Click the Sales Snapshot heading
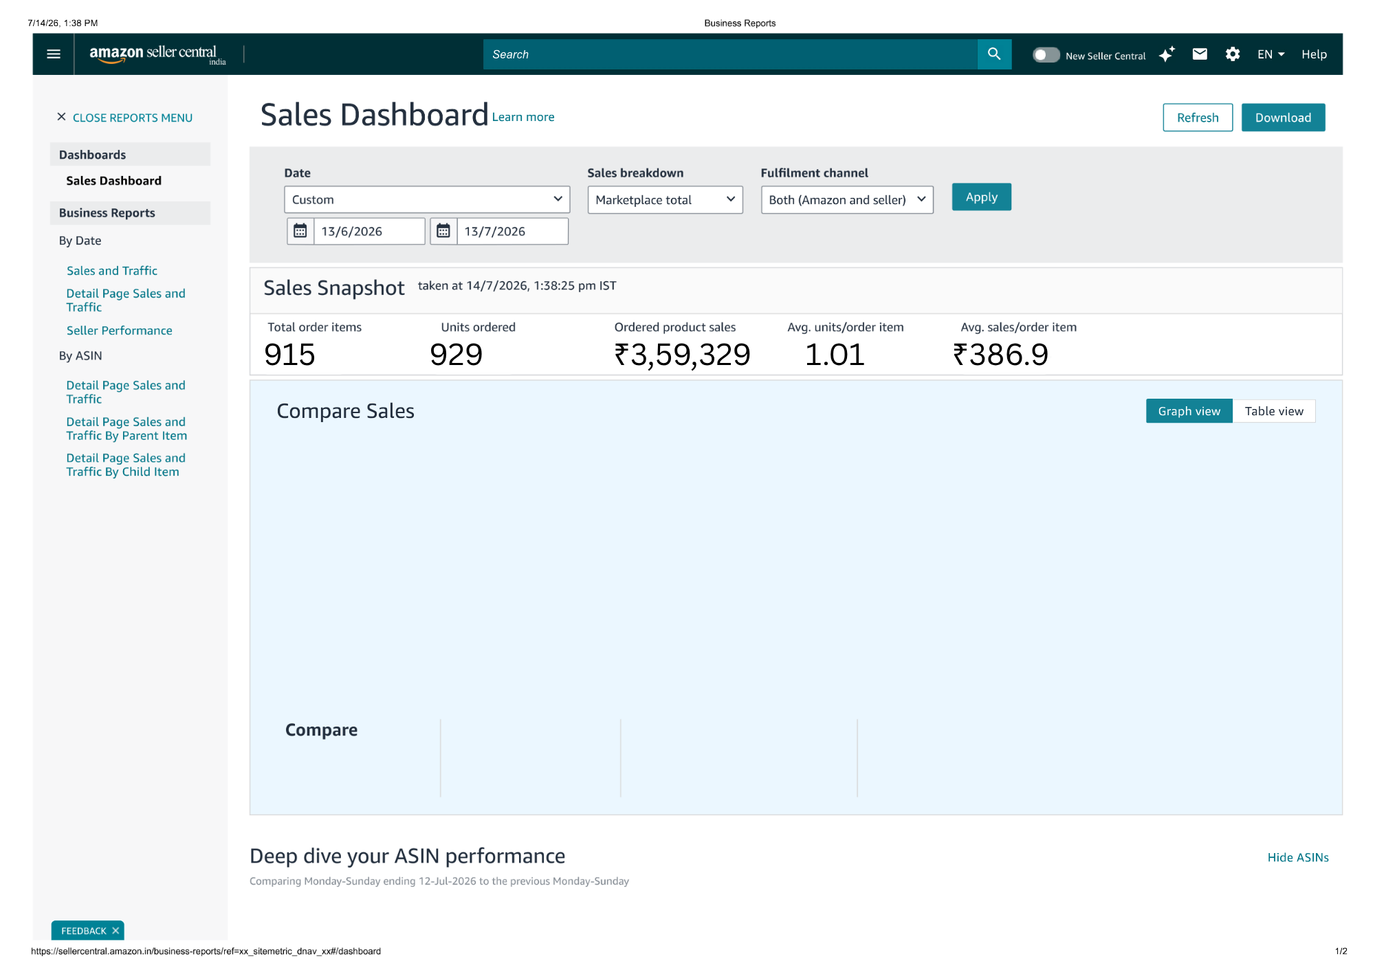The image size is (1375, 972). click(x=333, y=288)
